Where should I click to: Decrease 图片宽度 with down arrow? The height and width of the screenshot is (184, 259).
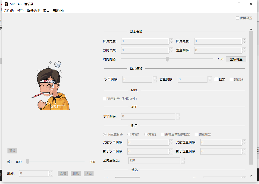coord(171,43)
